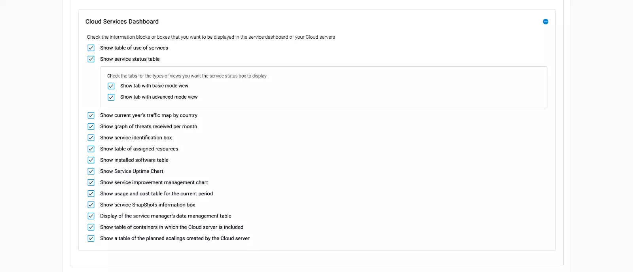Disable usage and cost table for current period
The height and width of the screenshot is (272, 633).
[x=91, y=194]
